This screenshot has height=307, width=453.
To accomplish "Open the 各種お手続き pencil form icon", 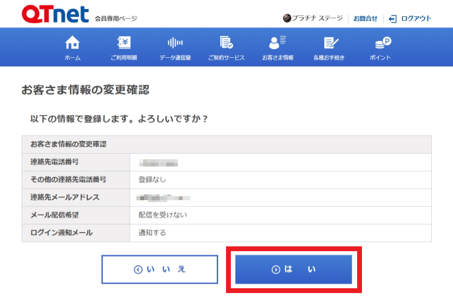I will (x=331, y=43).
